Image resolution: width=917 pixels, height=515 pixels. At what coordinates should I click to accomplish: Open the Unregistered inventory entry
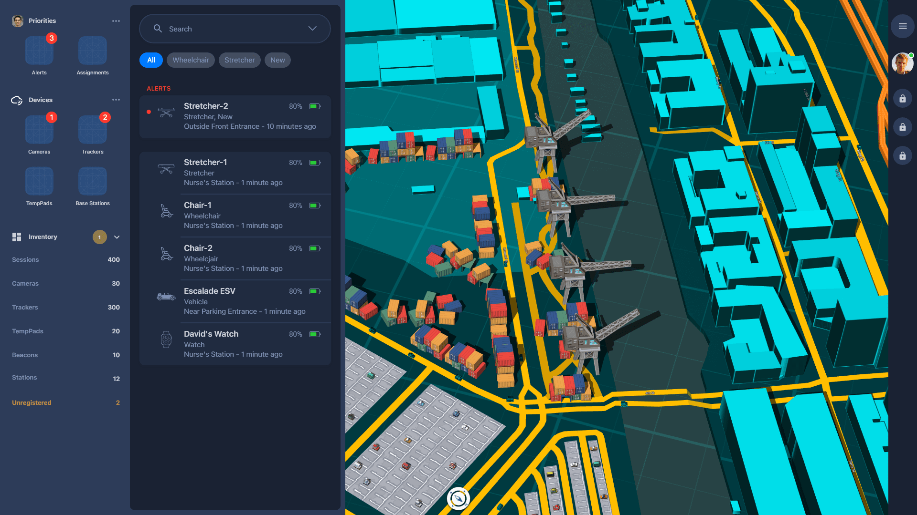point(32,402)
